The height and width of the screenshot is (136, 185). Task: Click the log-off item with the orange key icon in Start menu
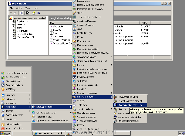pos(16,125)
